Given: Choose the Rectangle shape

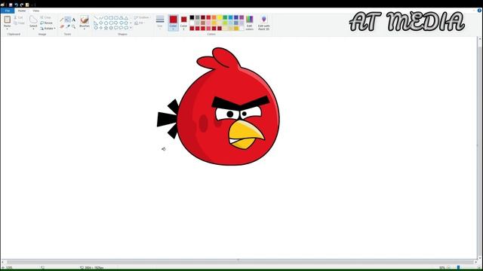Looking at the screenshot, I should point(111,18).
